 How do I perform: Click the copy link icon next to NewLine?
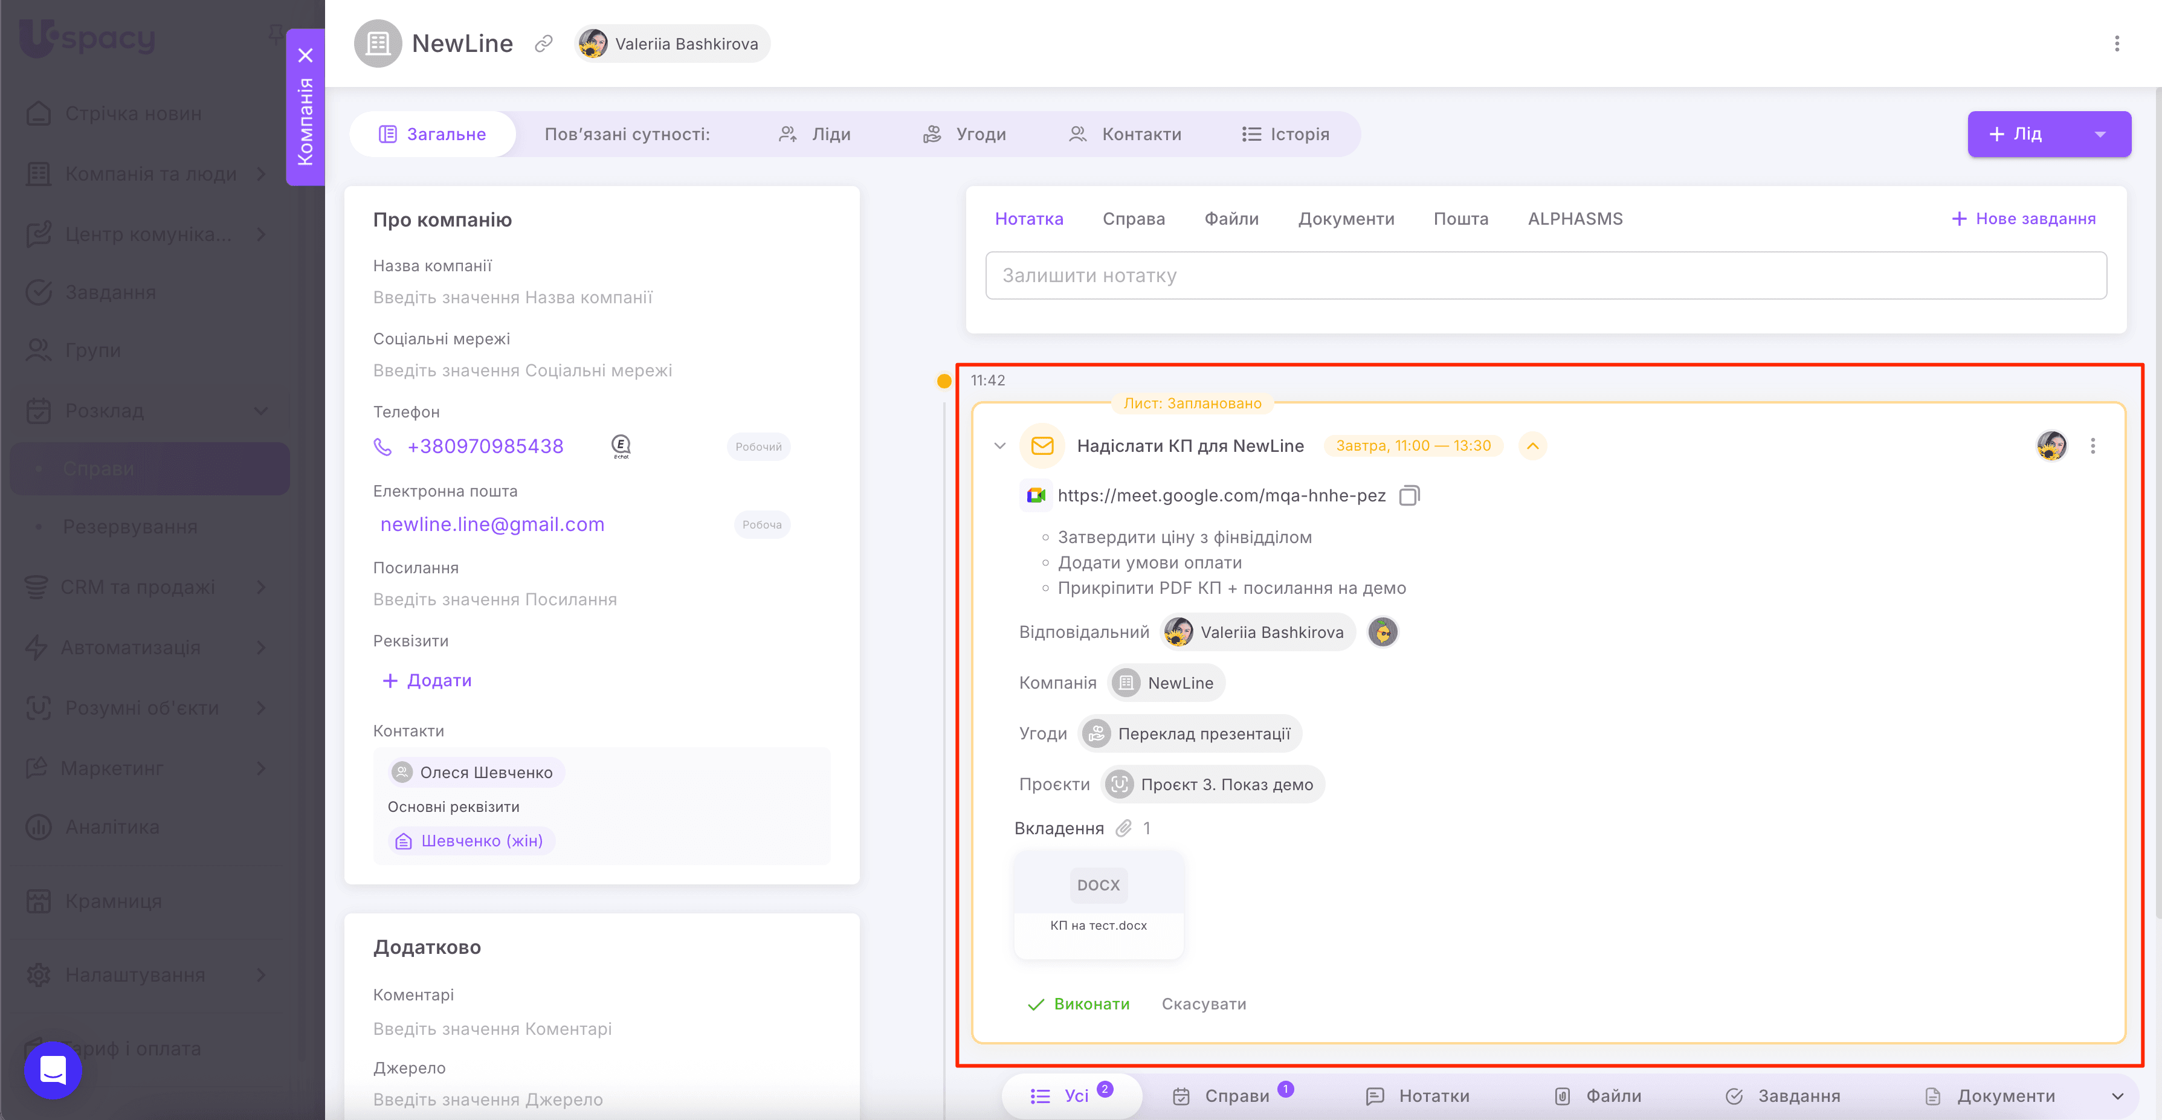pos(544,43)
